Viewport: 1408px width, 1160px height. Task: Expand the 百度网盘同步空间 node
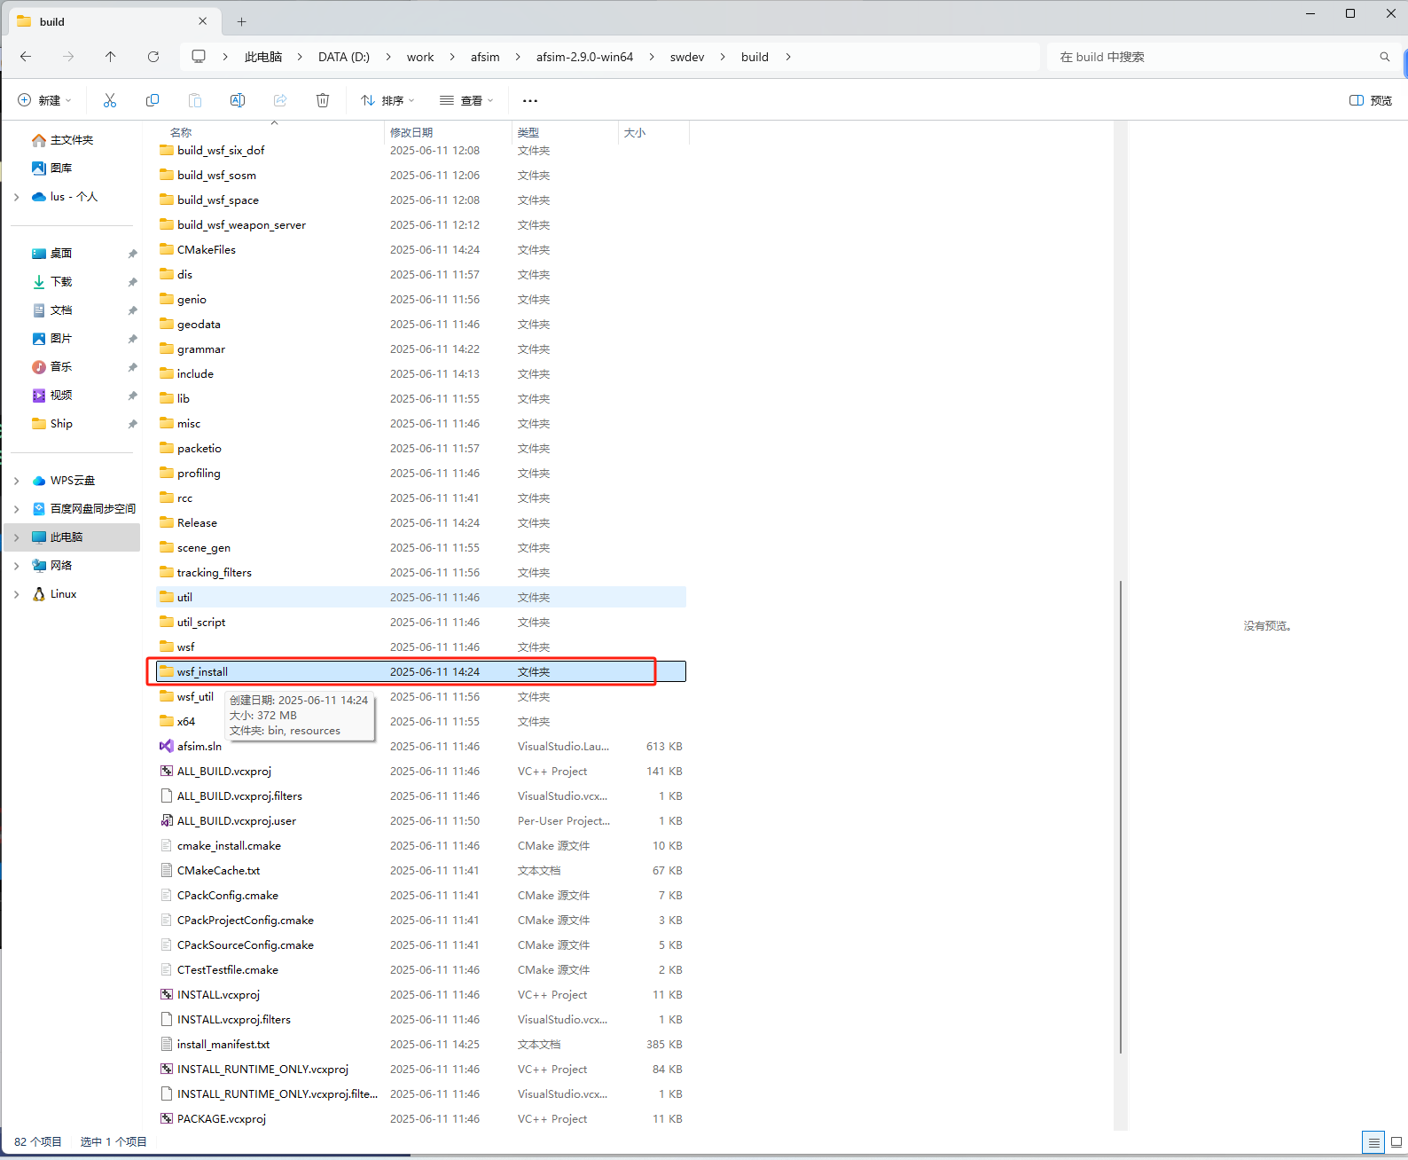16,509
